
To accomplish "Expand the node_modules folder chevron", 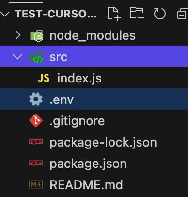I will coord(17,35).
